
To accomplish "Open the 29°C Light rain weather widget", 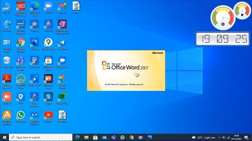I will 204,137.
